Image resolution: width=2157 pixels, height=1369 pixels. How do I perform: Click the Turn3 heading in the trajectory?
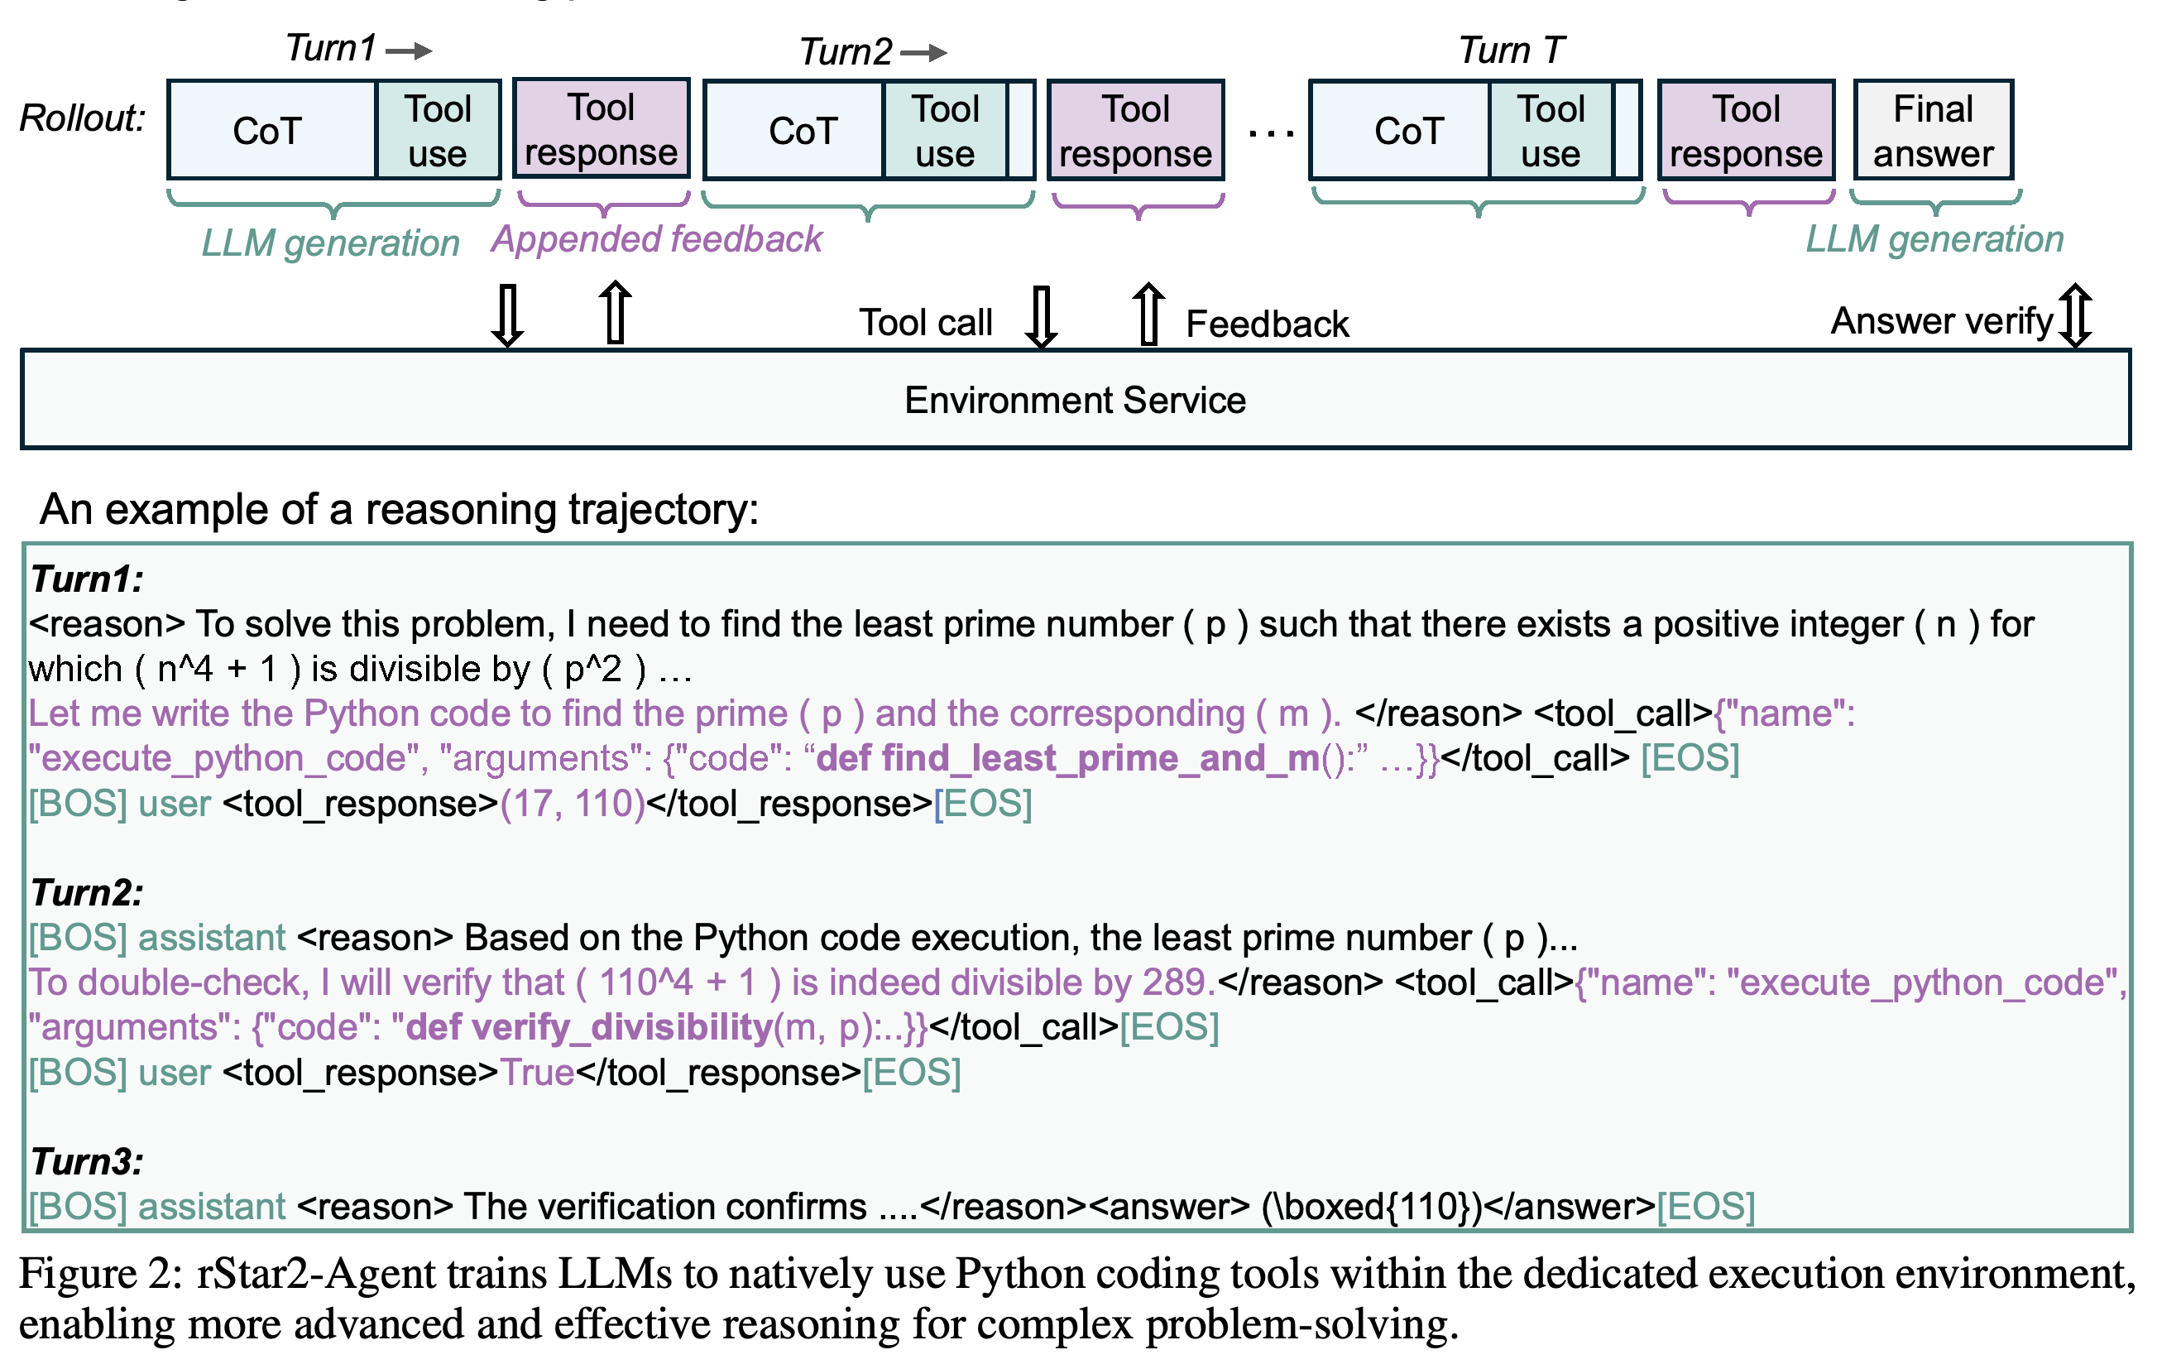tap(87, 1161)
